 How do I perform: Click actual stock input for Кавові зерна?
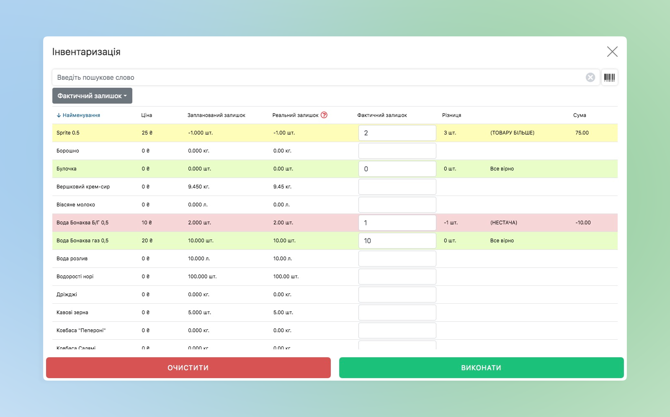click(397, 313)
